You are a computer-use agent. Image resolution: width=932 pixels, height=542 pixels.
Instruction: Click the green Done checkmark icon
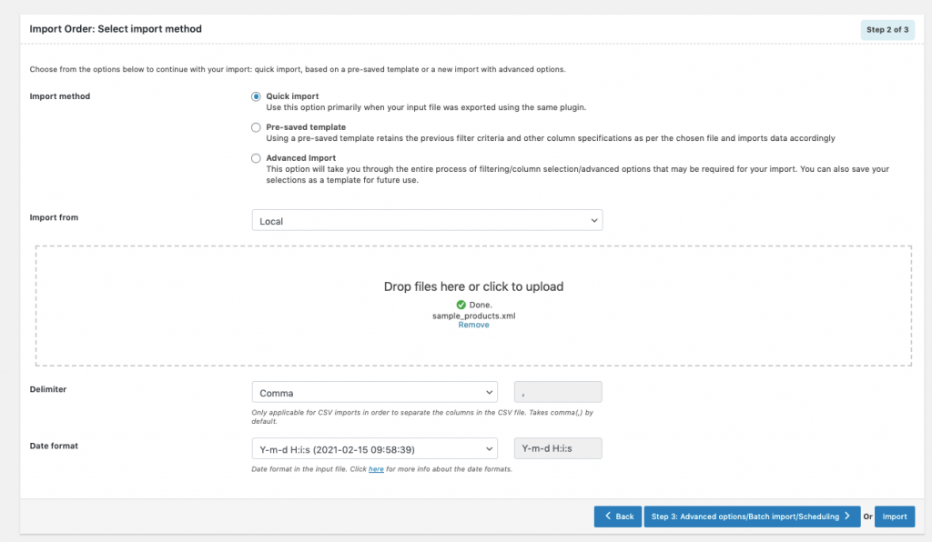point(461,305)
